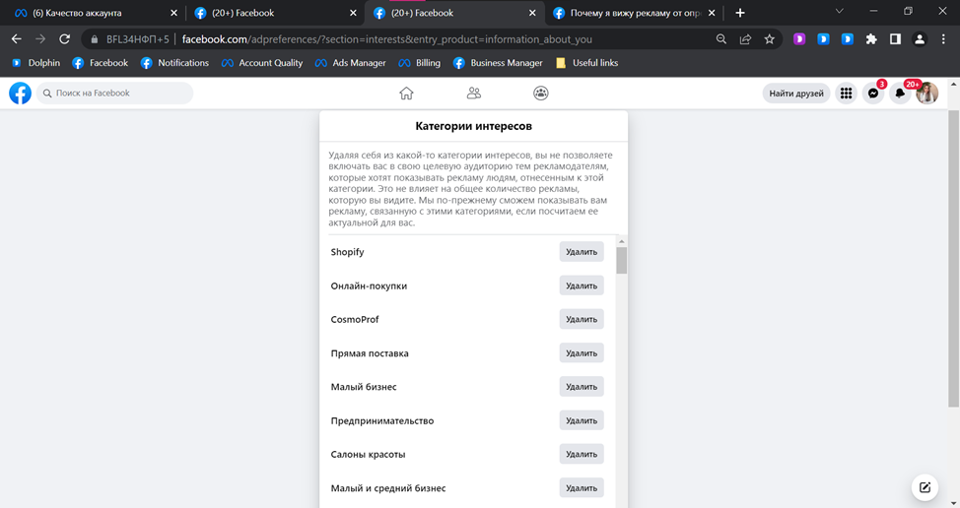
Task: Bookmark this page with the star icon
Action: (x=770, y=39)
